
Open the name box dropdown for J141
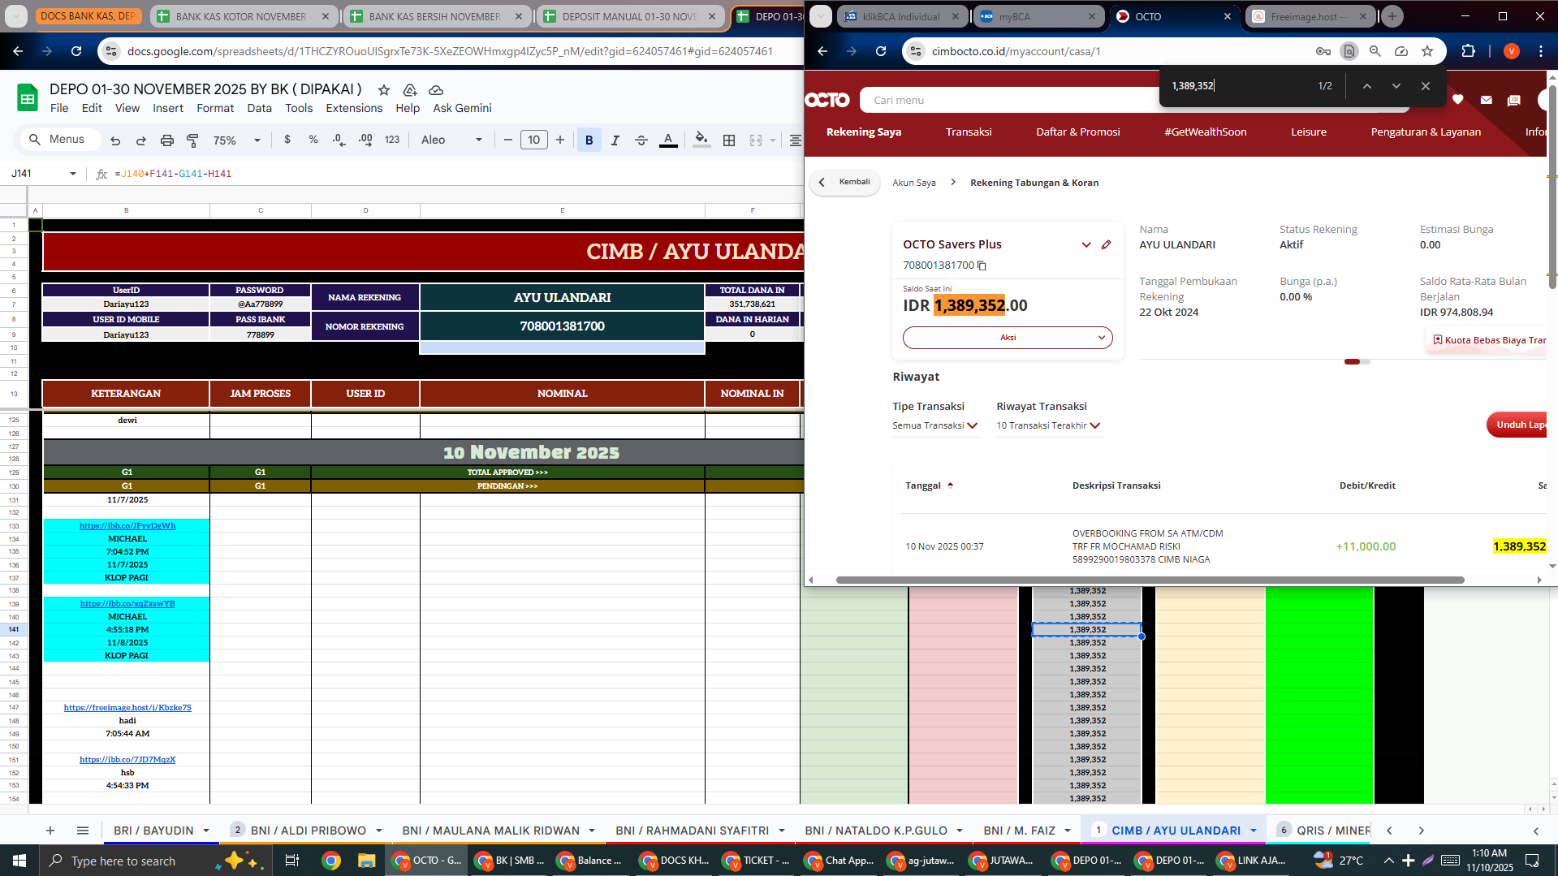tap(73, 174)
